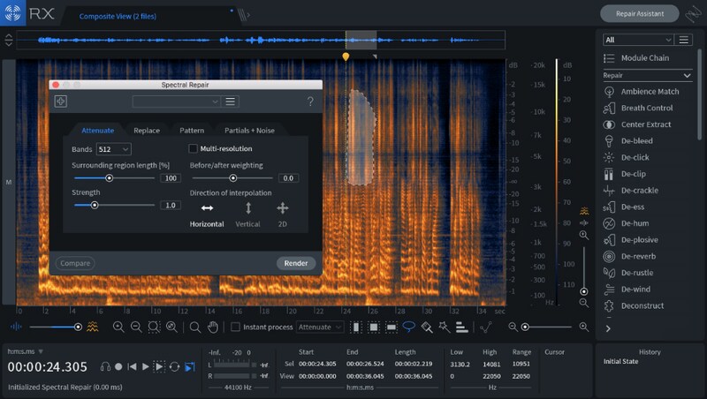The height and width of the screenshot is (399, 707).
Task: Open the Bands dropdown showing 512
Action: (x=114, y=149)
